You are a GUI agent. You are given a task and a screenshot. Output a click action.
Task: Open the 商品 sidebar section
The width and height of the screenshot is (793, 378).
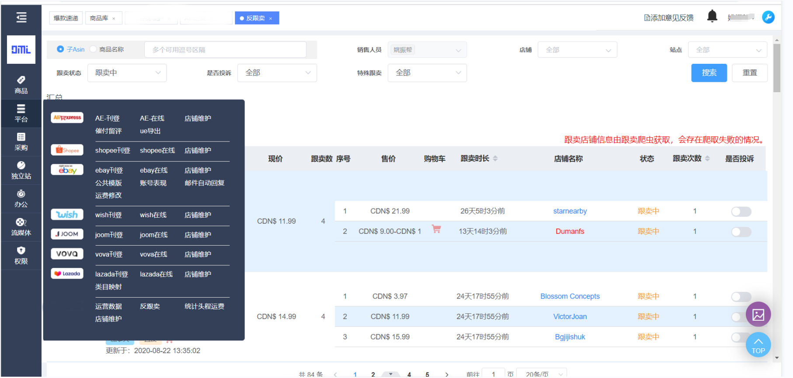(x=21, y=85)
